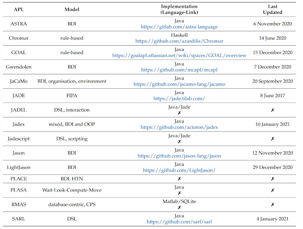
Task: Click the Implementation (Language-Link) header
Action: coord(179,10)
